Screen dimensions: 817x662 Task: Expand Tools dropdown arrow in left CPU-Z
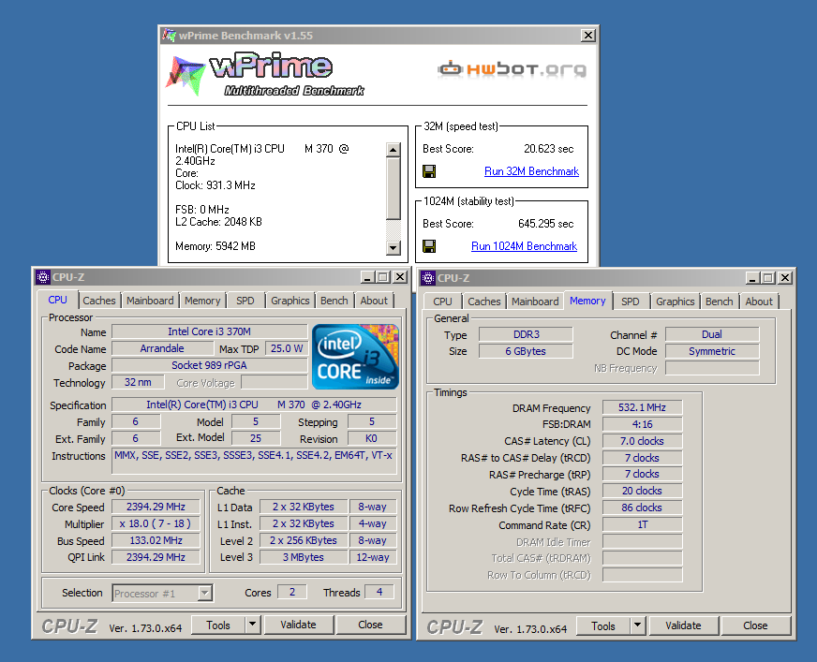pyautogui.click(x=253, y=624)
